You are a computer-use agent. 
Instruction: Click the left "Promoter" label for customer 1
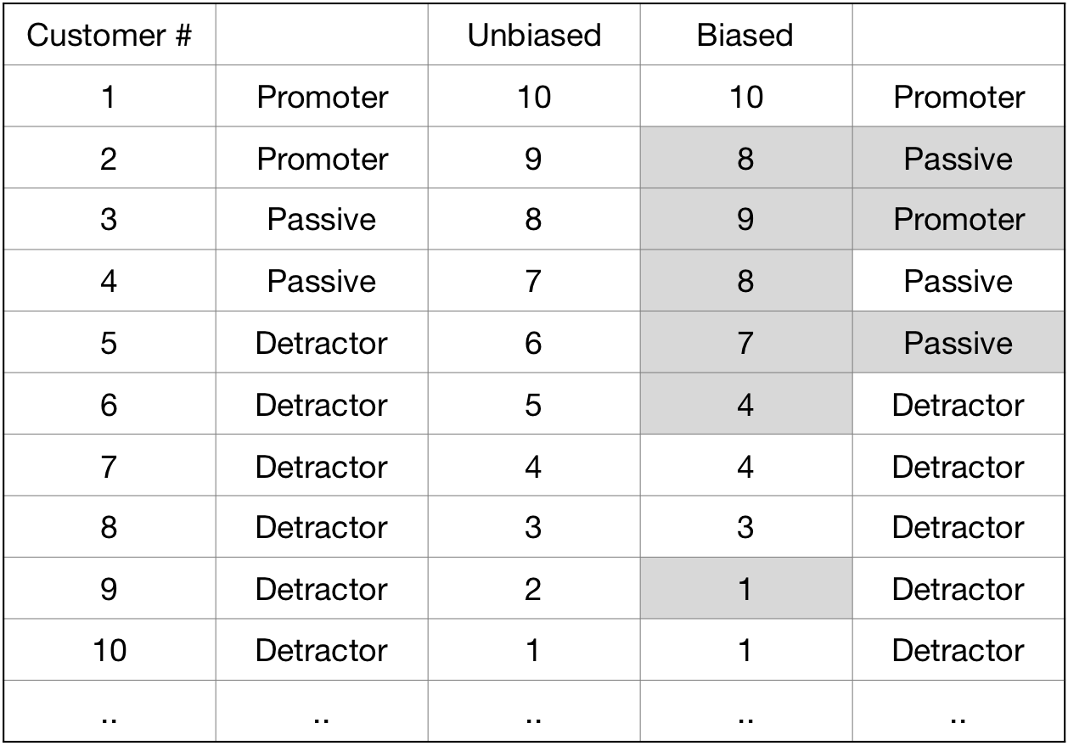pos(322,98)
